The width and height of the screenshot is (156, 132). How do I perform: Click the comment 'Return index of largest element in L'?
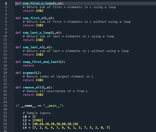[x=58, y=76]
